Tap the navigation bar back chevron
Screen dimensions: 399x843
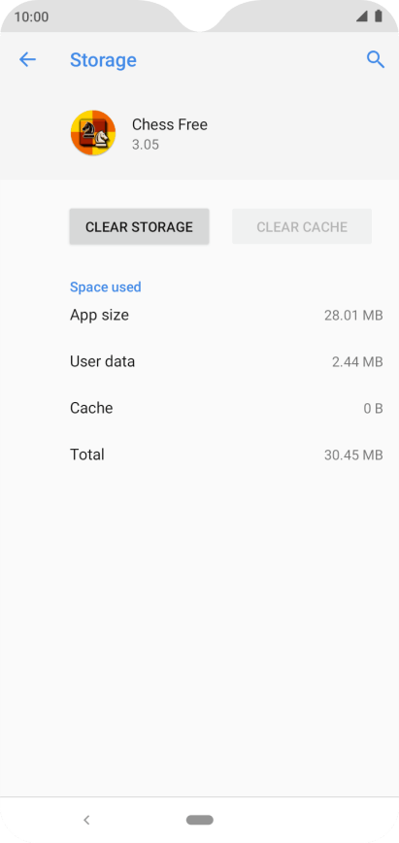pos(86,820)
